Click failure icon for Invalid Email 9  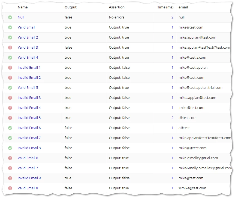[10, 178]
